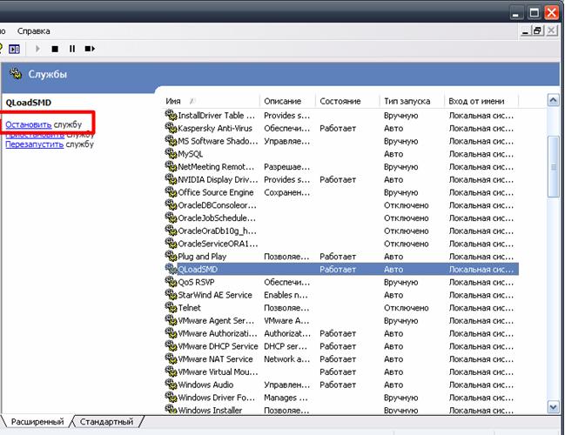The width and height of the screenshot is (565, 435).
Task: Click the Pause service toolbar icon
Action: (72, 49)
